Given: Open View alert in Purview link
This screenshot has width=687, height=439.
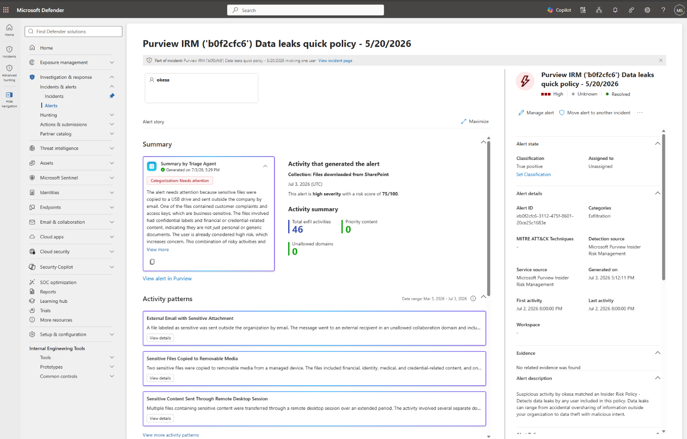Looking at the screenshot, I should pos(167,279).
